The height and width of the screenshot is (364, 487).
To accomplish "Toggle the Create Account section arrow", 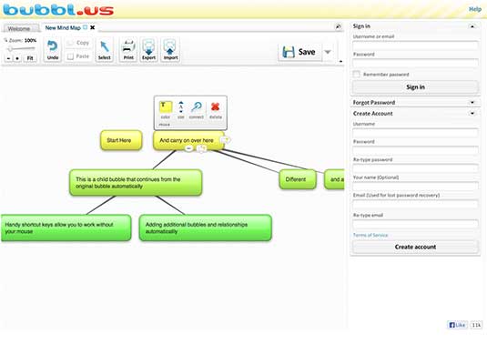I will 472,114.
